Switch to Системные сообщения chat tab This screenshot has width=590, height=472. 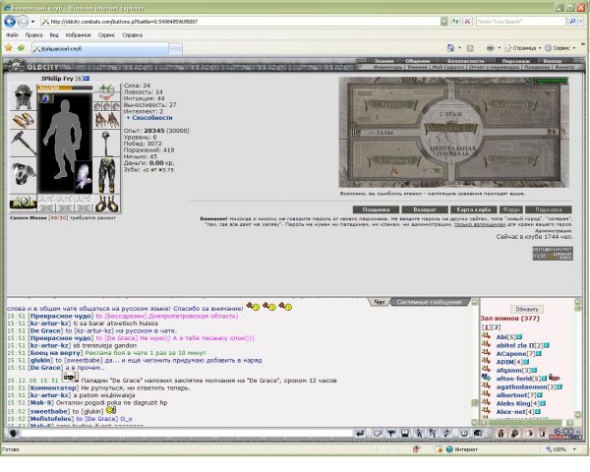429,302
